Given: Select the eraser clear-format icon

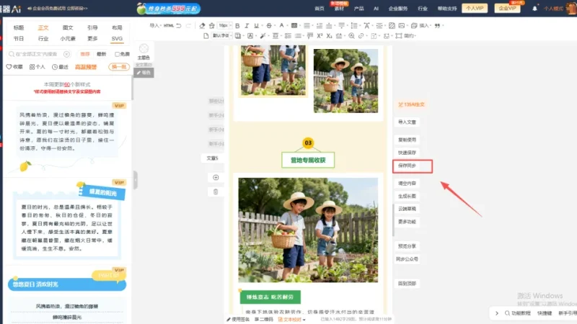Looking at the screenshot, I should tap(202, 26).
